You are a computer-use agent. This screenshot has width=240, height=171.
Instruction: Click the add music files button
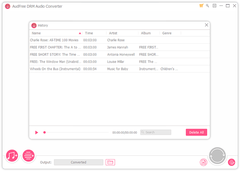12,156
